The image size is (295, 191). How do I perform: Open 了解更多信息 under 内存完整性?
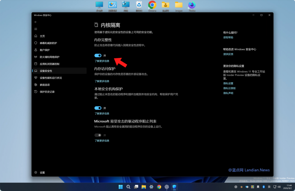[102, 61]
